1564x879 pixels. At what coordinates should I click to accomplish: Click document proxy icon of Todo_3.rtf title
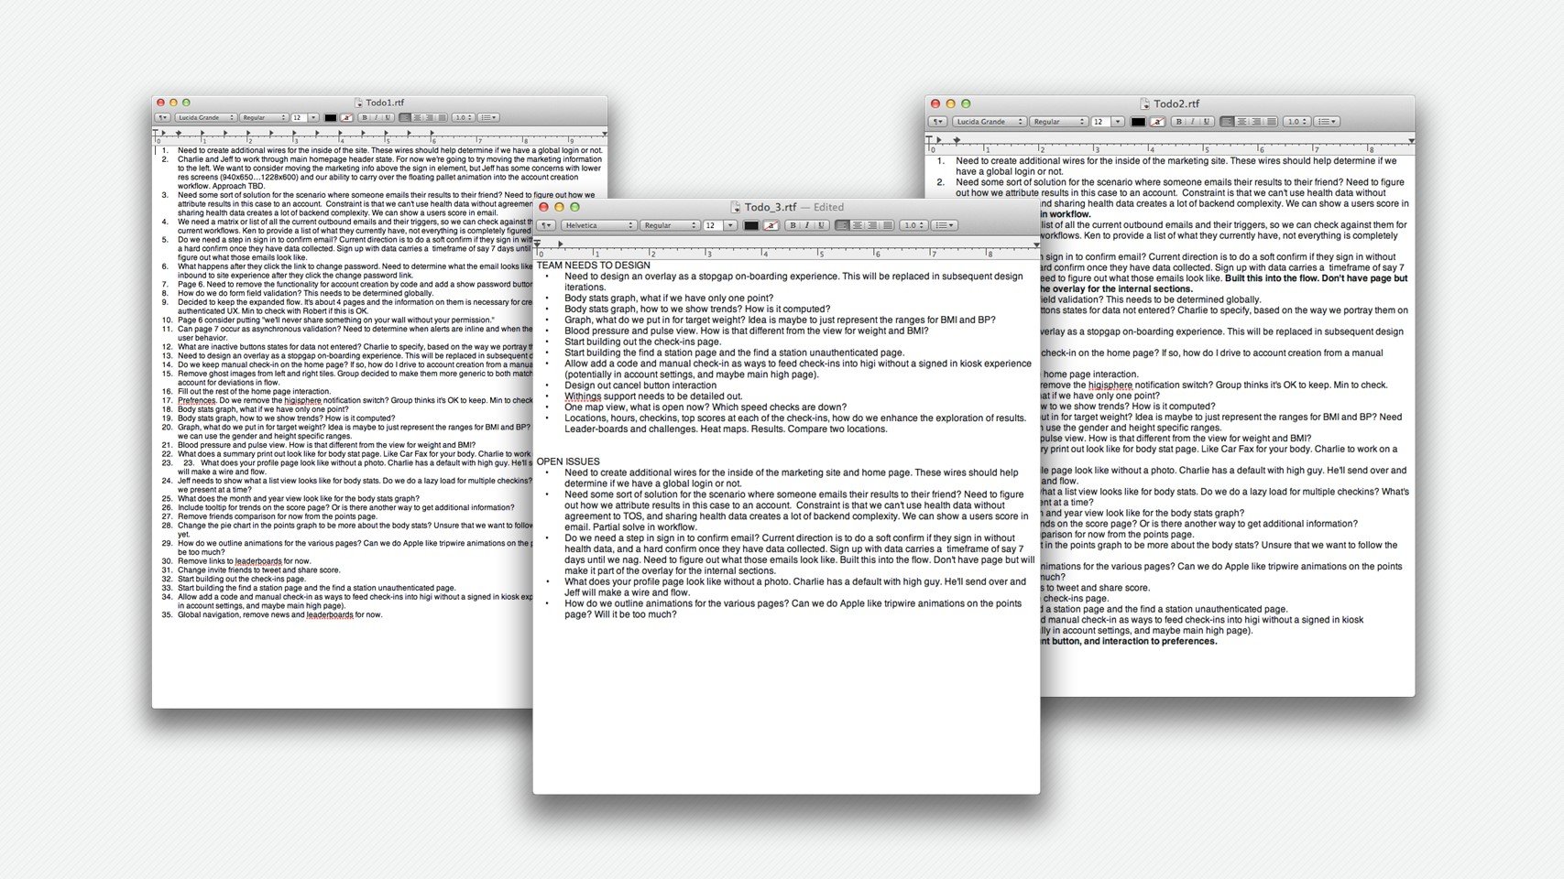tap(736, 208)
